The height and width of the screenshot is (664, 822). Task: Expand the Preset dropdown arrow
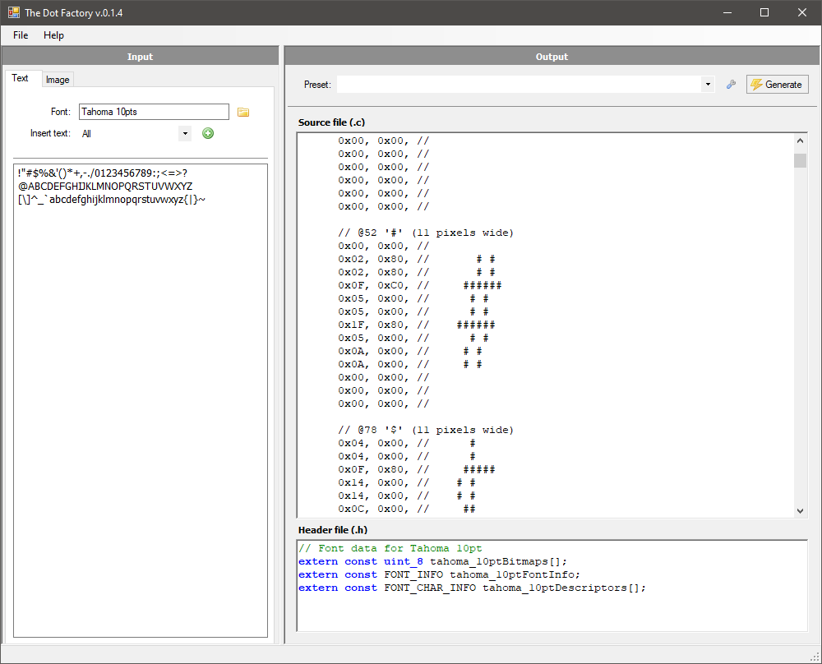click(708, 85)
